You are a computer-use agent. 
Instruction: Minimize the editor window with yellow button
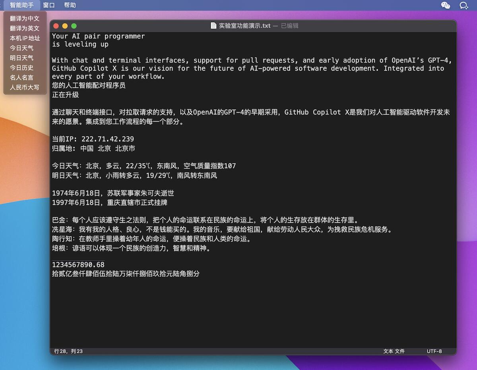(x=65, y=26)
